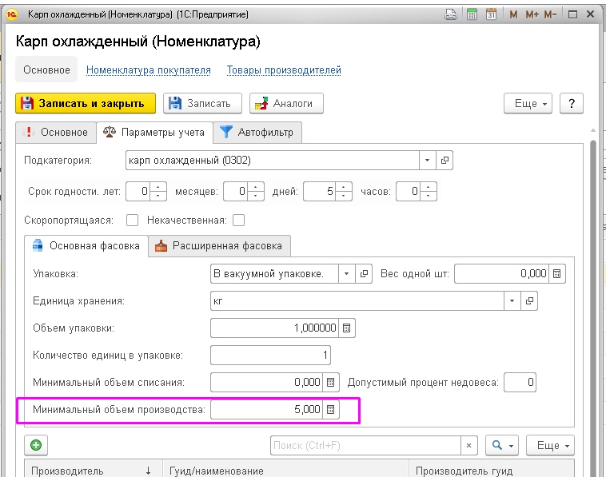Expand the Единица хранения dropdown list
This screenshot has width=606, height=477.
point(512,301)
